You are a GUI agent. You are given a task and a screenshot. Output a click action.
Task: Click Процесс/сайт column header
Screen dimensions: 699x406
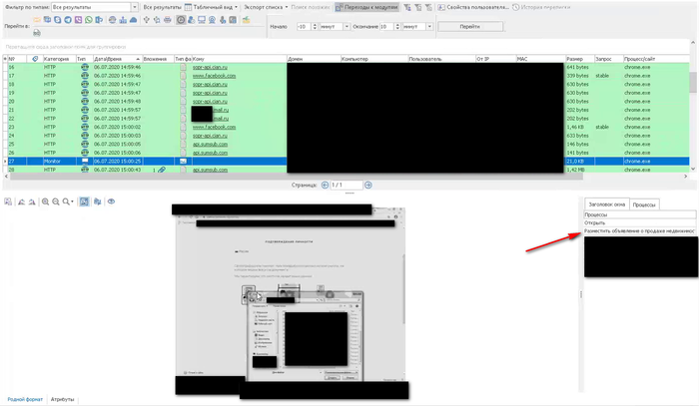click(x=655, y=59)
